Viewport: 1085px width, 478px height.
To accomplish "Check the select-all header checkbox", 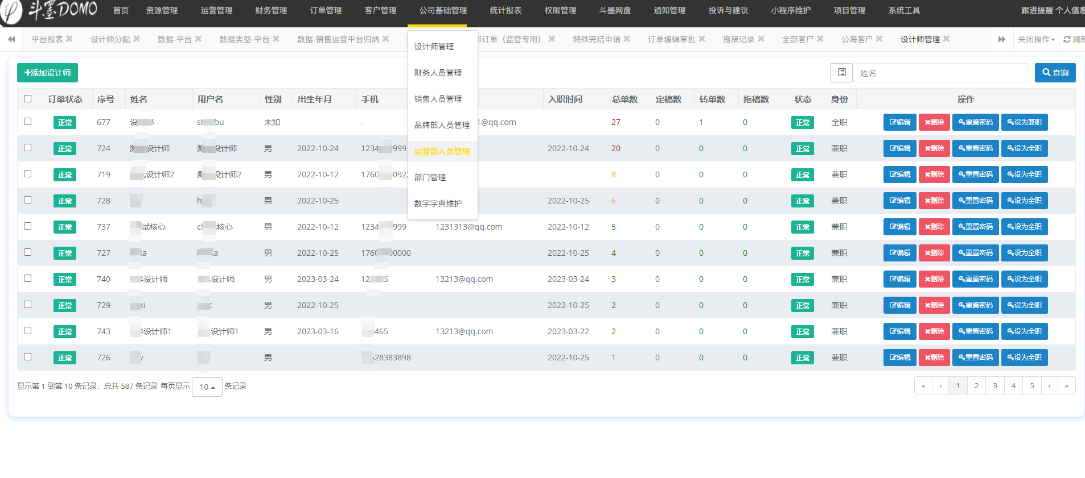I will tap(27, 98).
